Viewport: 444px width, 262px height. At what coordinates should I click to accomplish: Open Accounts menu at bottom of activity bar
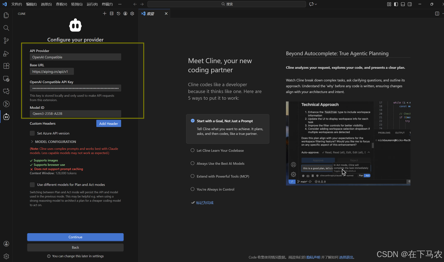(6, 244)
